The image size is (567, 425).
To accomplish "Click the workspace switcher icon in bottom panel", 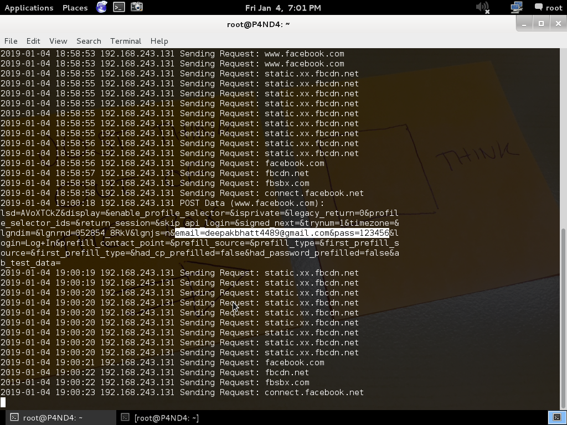I will [557, 417].
